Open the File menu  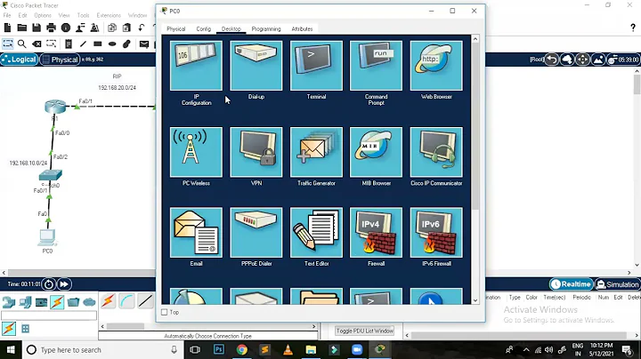click(x=7, y=15)
